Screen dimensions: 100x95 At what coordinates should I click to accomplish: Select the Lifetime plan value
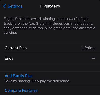pos(89,48)
